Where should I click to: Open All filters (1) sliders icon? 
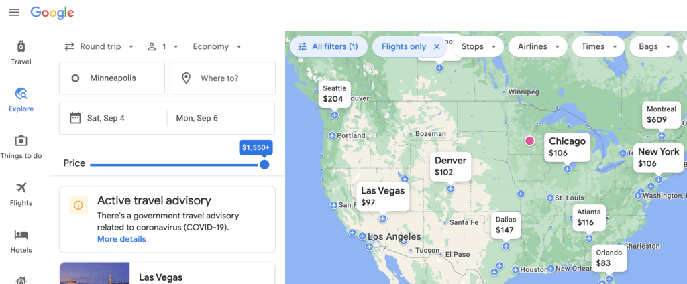(303, 46)
